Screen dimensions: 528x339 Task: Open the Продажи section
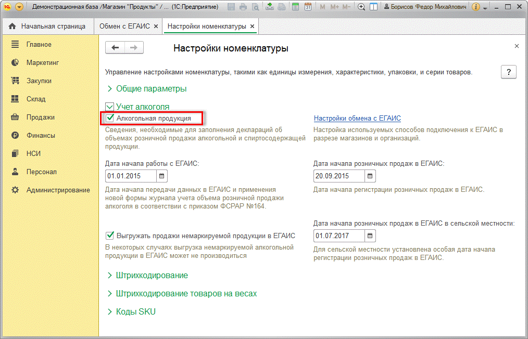point(41,117)
